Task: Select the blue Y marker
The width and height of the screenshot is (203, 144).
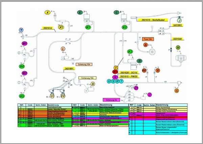Action: (x=21, y=30)
